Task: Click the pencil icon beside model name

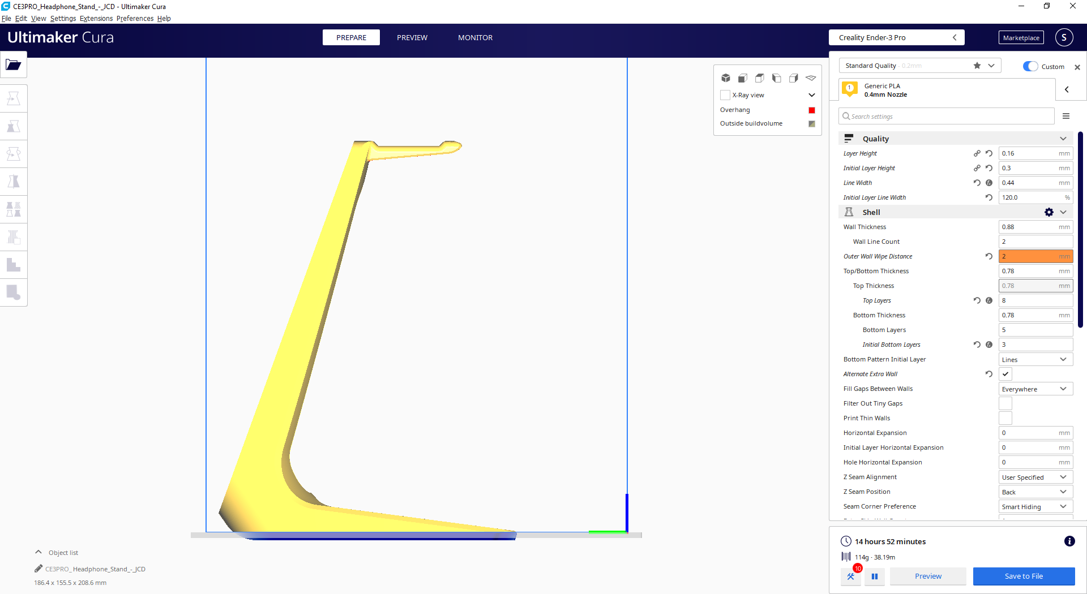Action: click(38, 569)
